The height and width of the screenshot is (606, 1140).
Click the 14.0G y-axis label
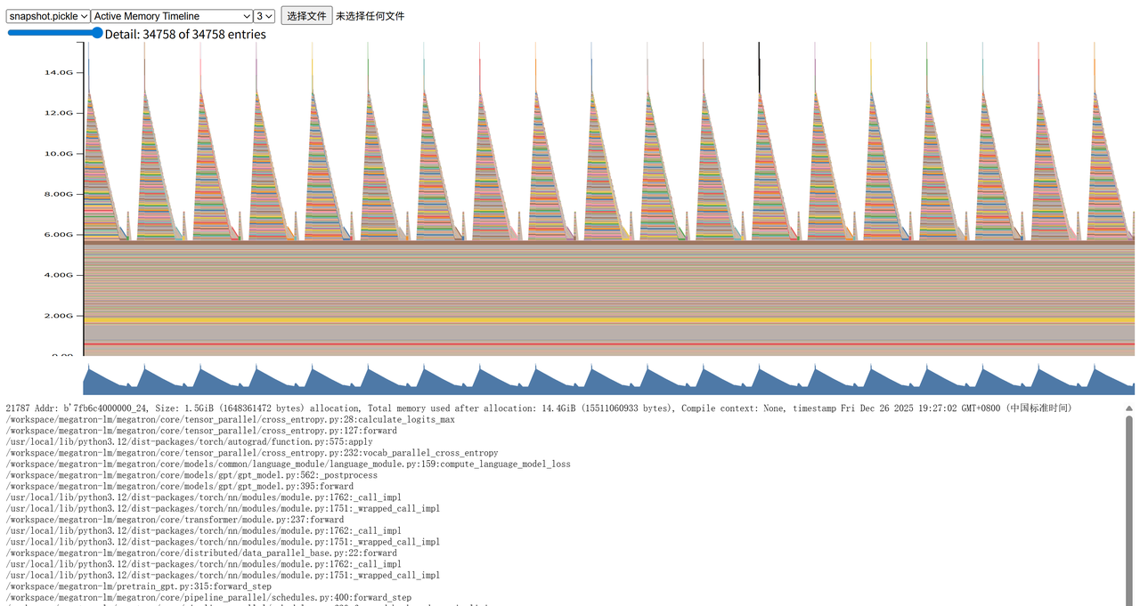59,73
